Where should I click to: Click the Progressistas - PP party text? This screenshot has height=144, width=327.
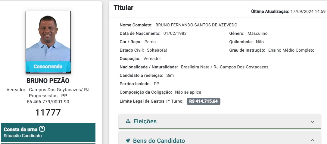(x=48, y=96)
